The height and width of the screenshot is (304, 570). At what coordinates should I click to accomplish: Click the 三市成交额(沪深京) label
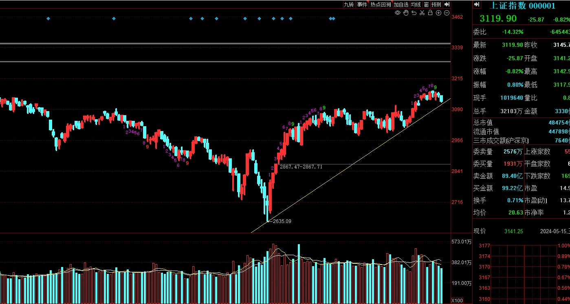(501, 140)
